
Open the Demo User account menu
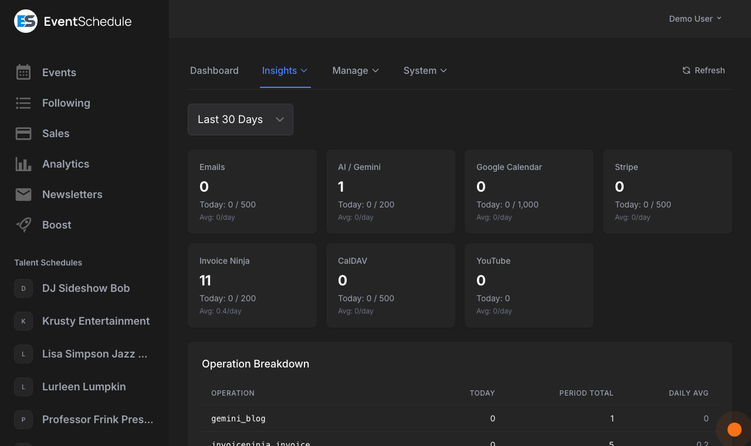(x=695, y=19)
